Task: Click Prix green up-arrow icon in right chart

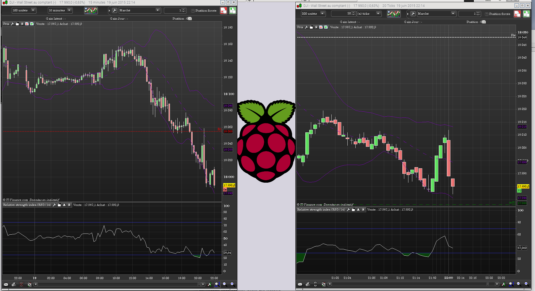Action: [x=326, y=27]
